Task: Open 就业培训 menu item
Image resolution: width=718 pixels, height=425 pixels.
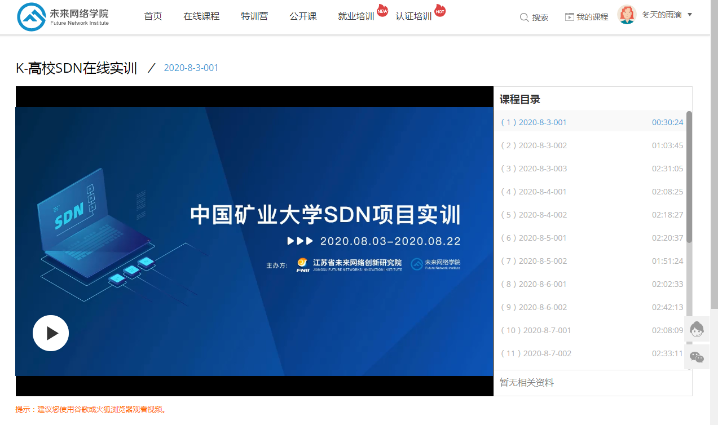Action: tap(356, 16)
